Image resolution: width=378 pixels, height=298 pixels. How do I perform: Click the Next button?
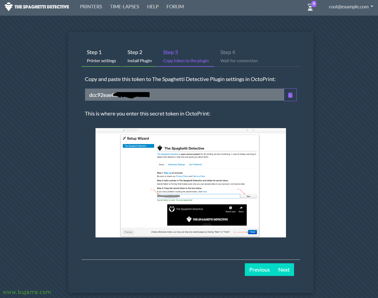[284, 270]
